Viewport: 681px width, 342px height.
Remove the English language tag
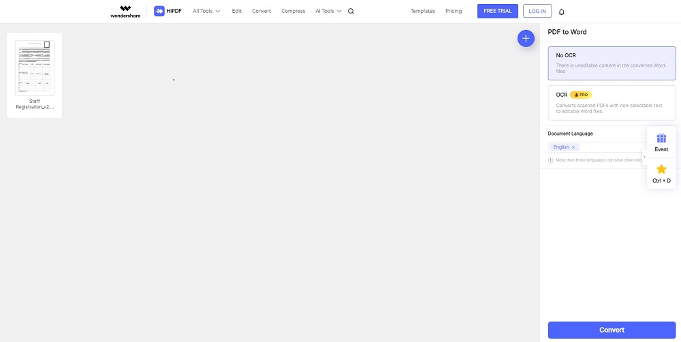pyautogui.click(x=573, y=147)
